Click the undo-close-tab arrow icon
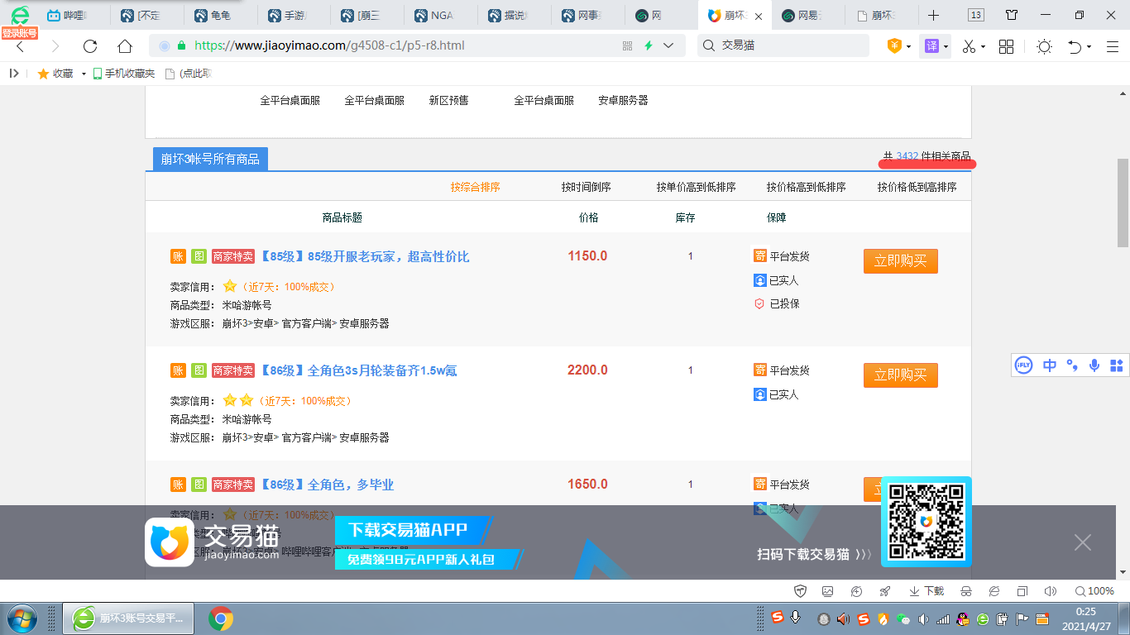The height and width of the screenshot is (635, 1130). pos(1075,46)
